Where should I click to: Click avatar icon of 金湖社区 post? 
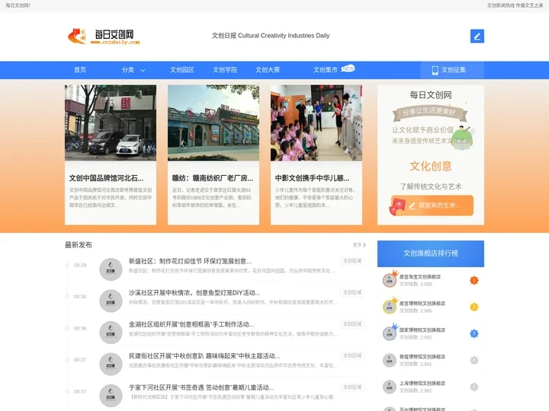click(111, 333)
